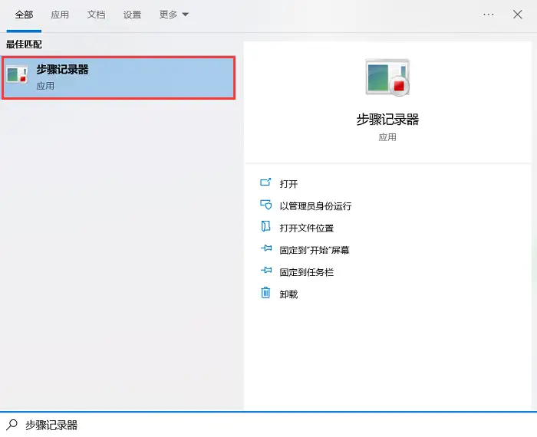Click the folder icon beside 打开文件位置
The height and width of the screenshot is (437, 537).
pyautogui.click(x=265, y=226)
